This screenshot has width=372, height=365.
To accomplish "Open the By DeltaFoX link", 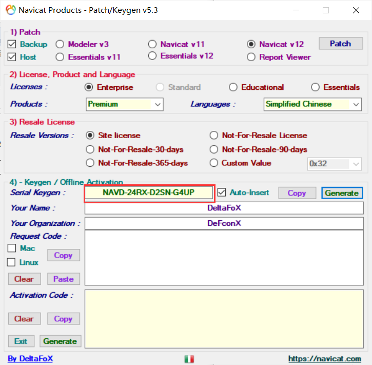I will (30, 358).
